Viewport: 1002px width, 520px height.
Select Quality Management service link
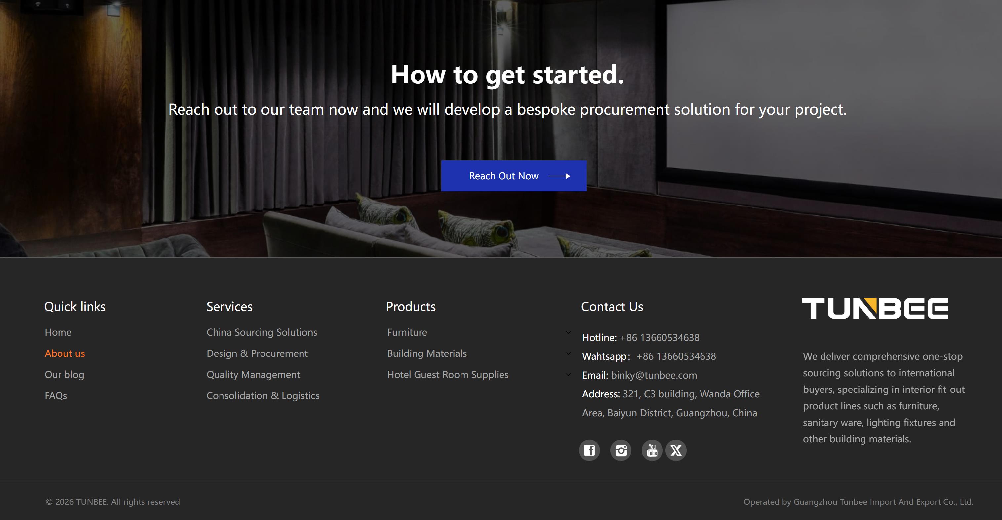click(x=253, y=375)
